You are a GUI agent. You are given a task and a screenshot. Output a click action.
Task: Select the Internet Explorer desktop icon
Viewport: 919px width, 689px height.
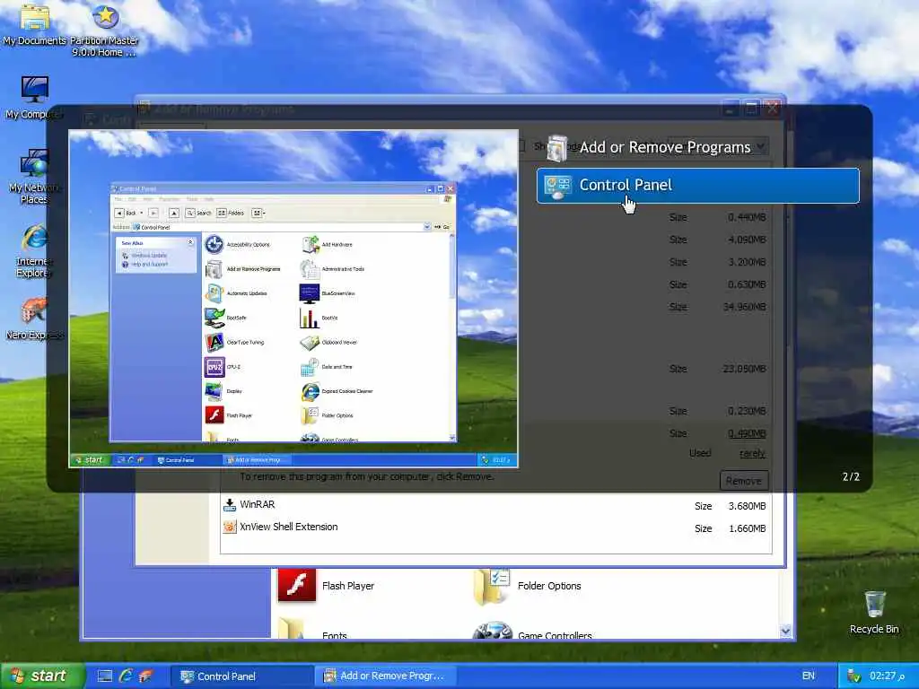34,251
